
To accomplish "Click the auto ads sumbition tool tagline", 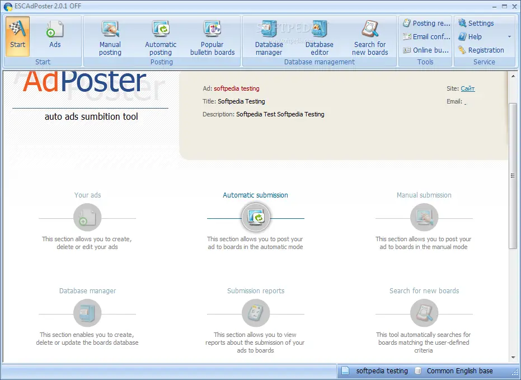I will (91, 116).
